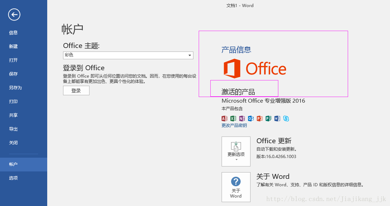Click the Outlook app icon
Image resolution: width=390 pixels, height=206 pixels.
pos(251,119)
